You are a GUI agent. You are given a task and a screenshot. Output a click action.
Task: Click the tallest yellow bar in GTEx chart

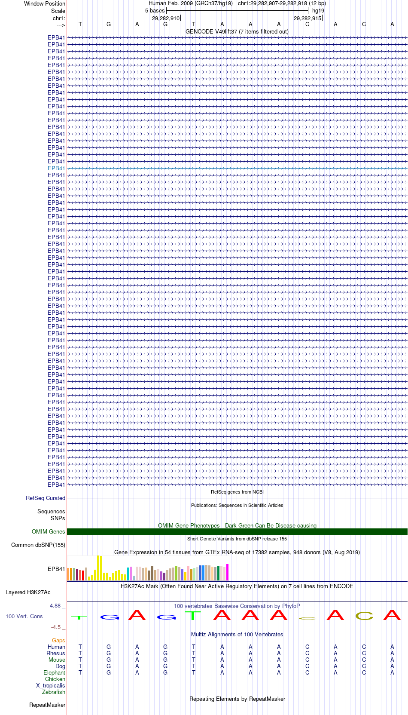(x=98, y=568)
